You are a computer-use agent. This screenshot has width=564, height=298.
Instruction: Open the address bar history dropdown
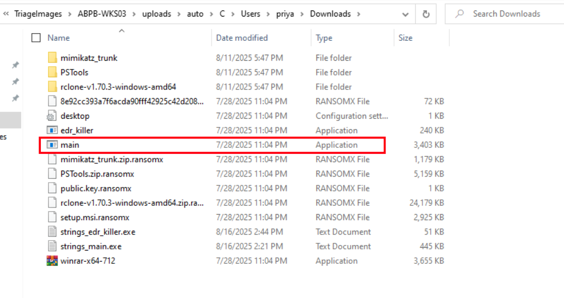(x=406, y=14)
